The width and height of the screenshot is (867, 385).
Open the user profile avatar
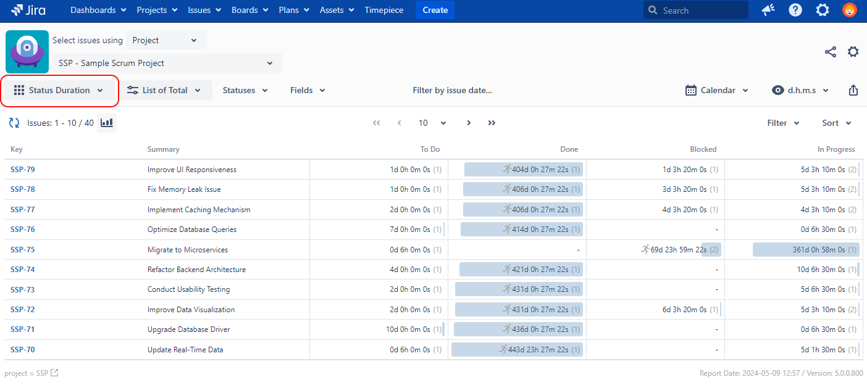pos(850,10)
